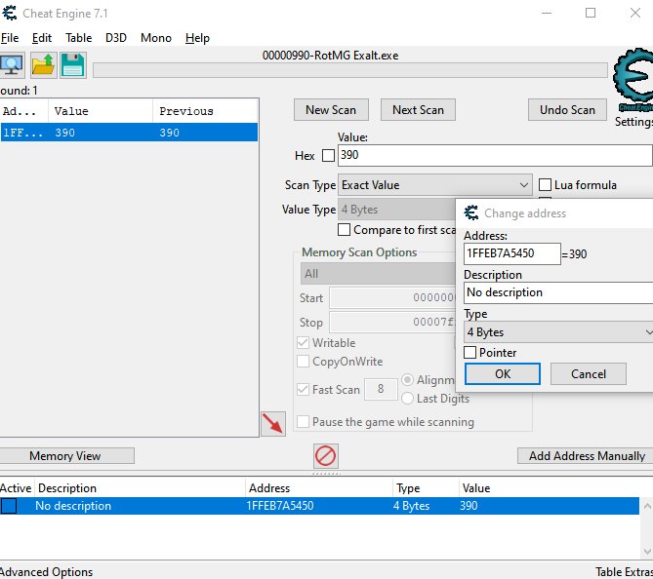
Task: Click the red arrow add-to-list icon
Action: click(273, 424)
